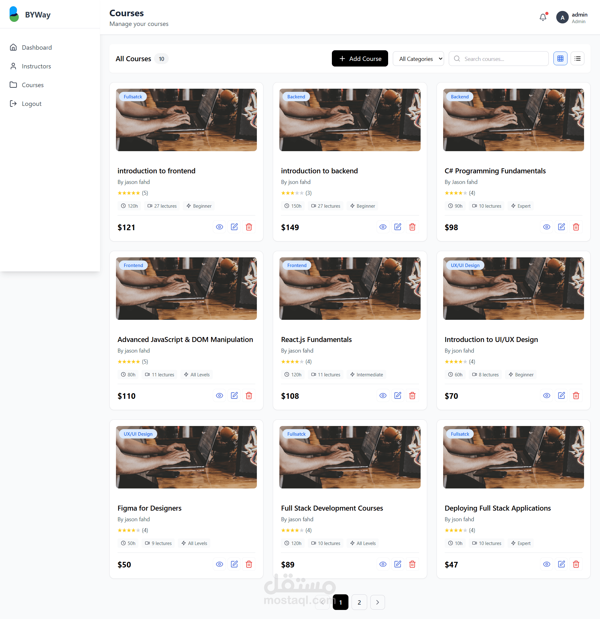Click the Search courses input field
Viewport: 600px width, 619px height.
tap(502, 59)
